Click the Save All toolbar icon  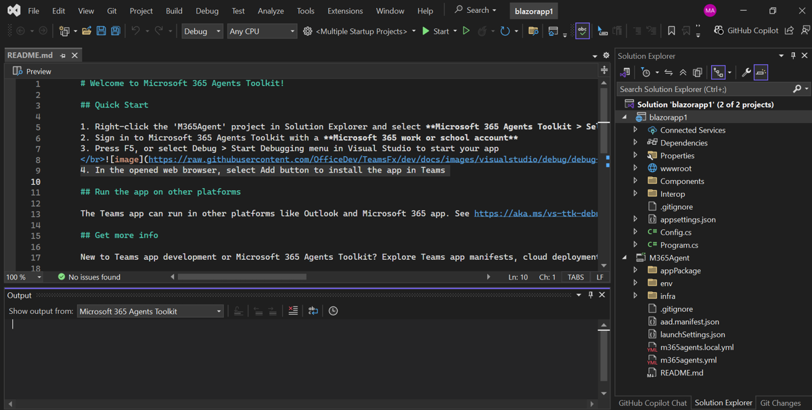coord(116,31)
